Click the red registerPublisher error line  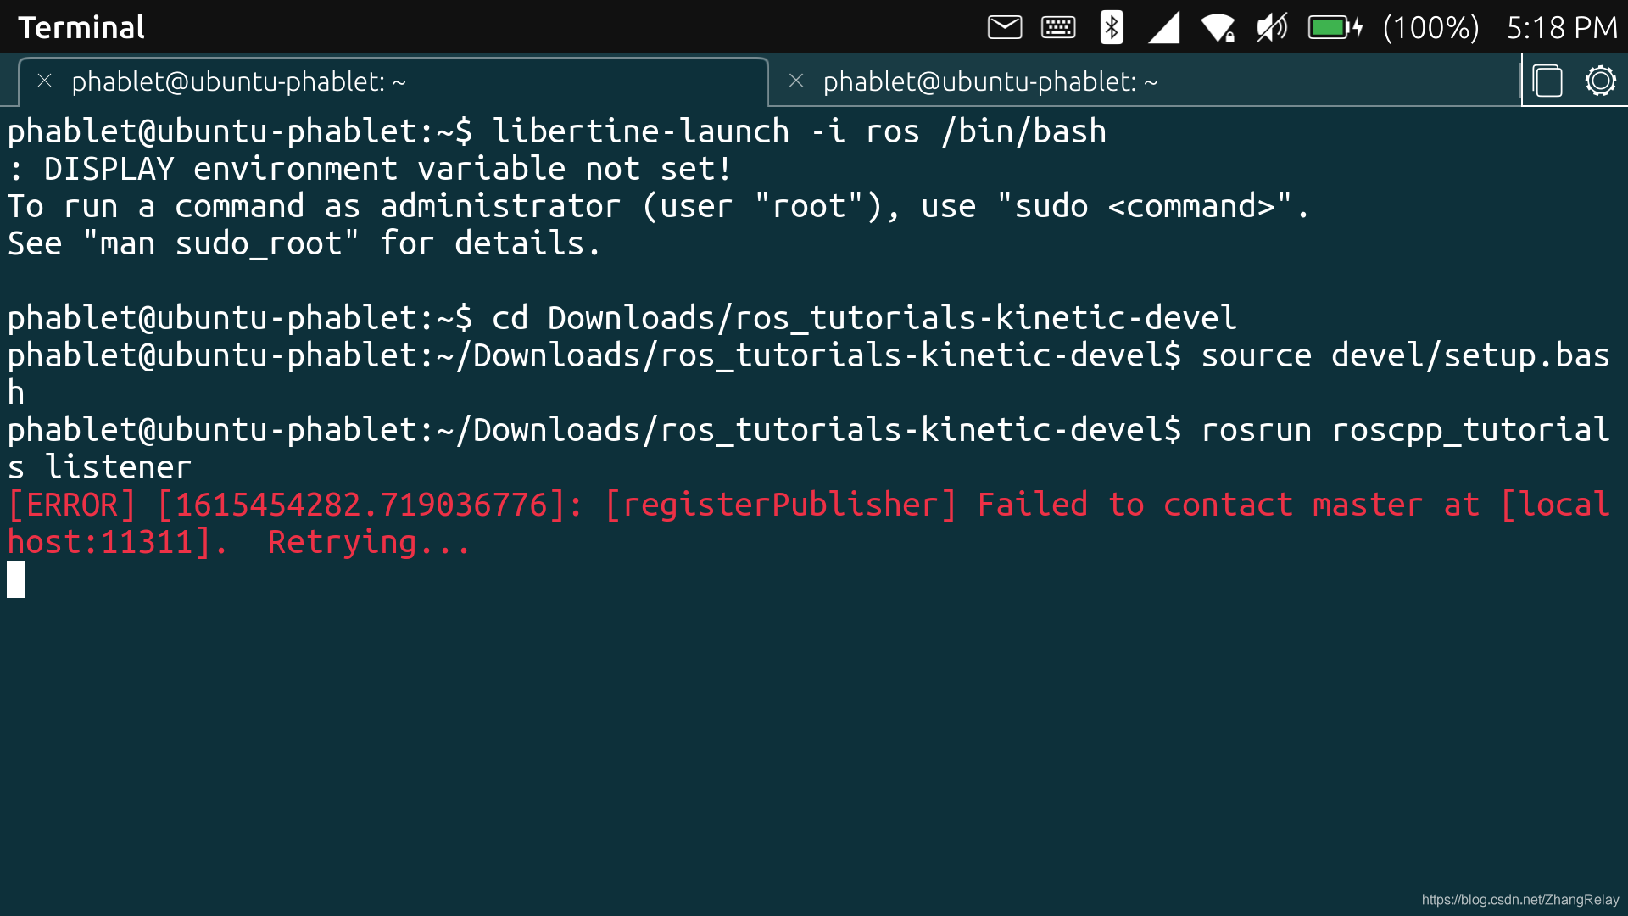coord(780,505)
